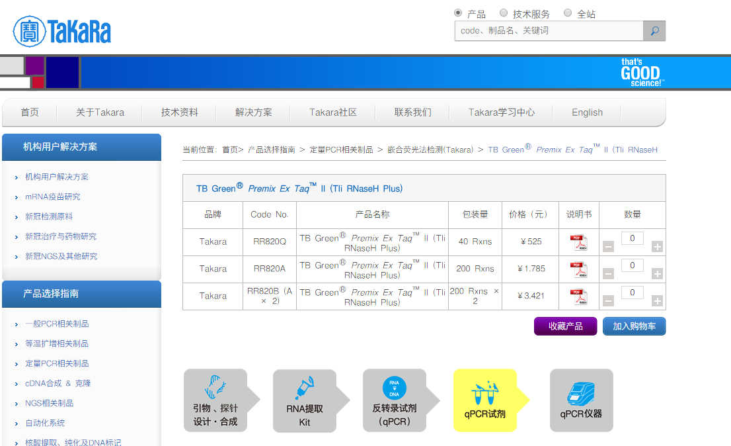
Task: Open 定量PCR相关制品 sidebar link
Action: (57, 363)
